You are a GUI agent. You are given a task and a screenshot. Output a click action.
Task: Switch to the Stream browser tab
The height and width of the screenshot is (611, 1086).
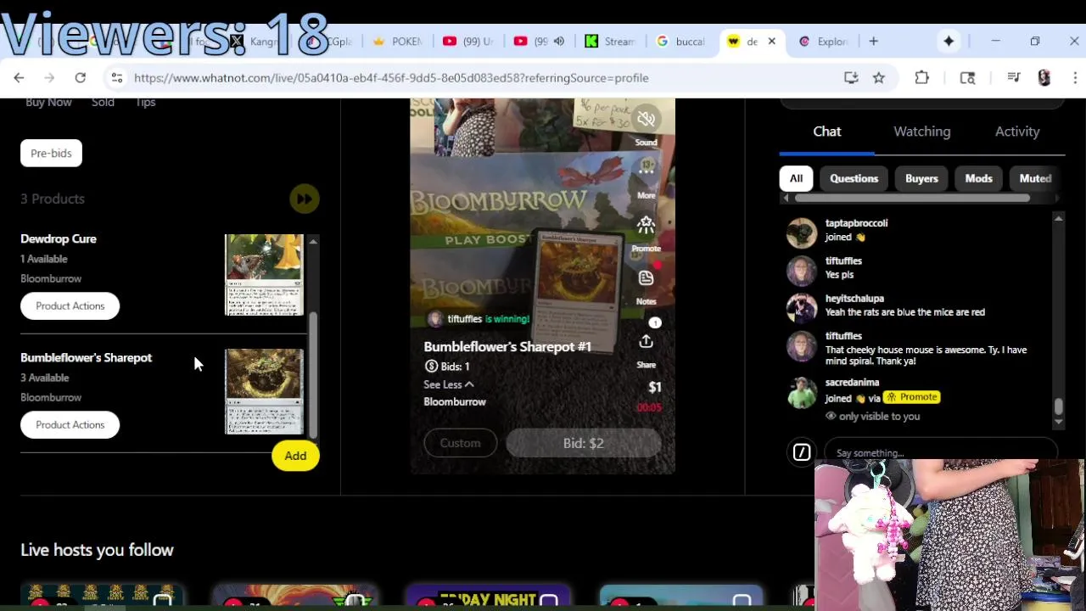610,42
